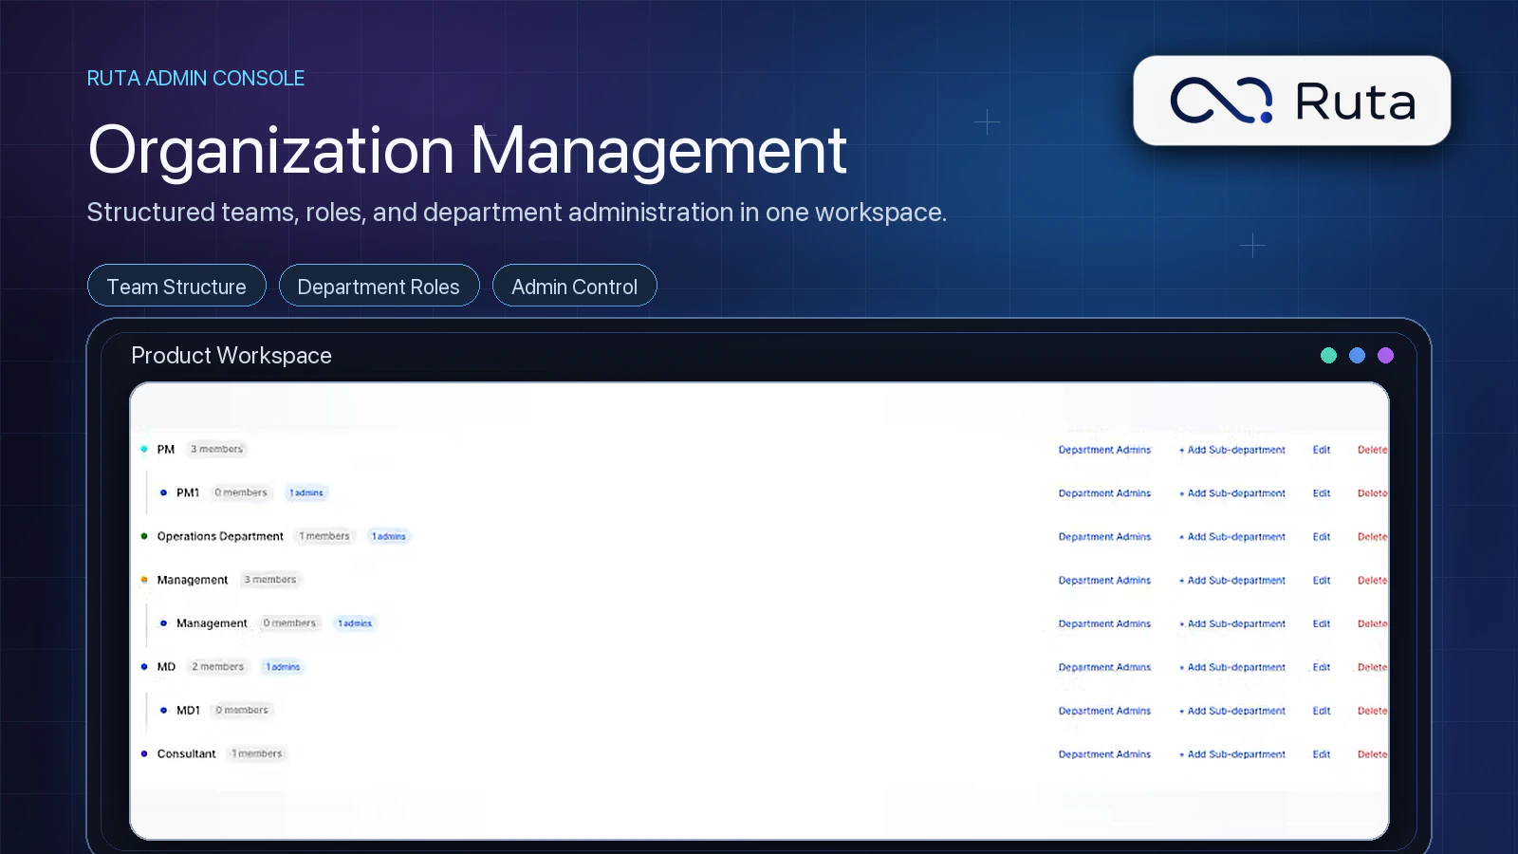The image size is (1518, 854).
Task: Open Department Admins for Management with 0 members
Action: pos(1104,624)
